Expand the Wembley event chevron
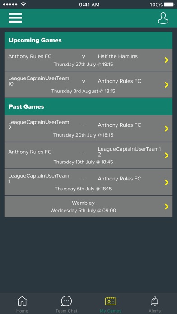The width and height of the screenshot is (177, 314). [166, 207]
